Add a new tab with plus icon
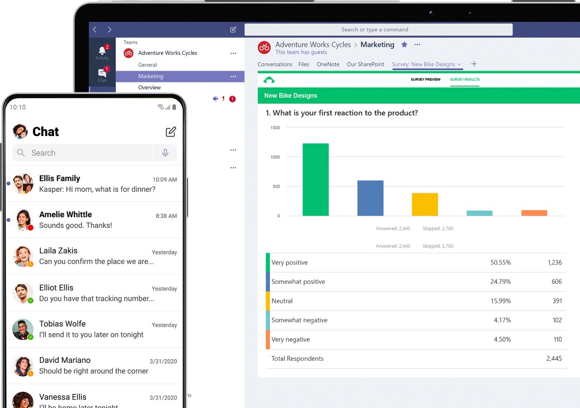The width and height of the screenshot is (580, 408). point(474,64)
